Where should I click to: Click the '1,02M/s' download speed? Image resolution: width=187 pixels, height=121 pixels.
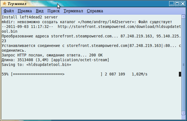[x=140, y=74]
